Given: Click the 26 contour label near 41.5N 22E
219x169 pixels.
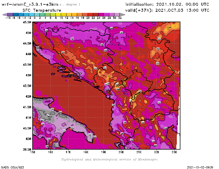Looking at the screenshot, I should [159, 103].
